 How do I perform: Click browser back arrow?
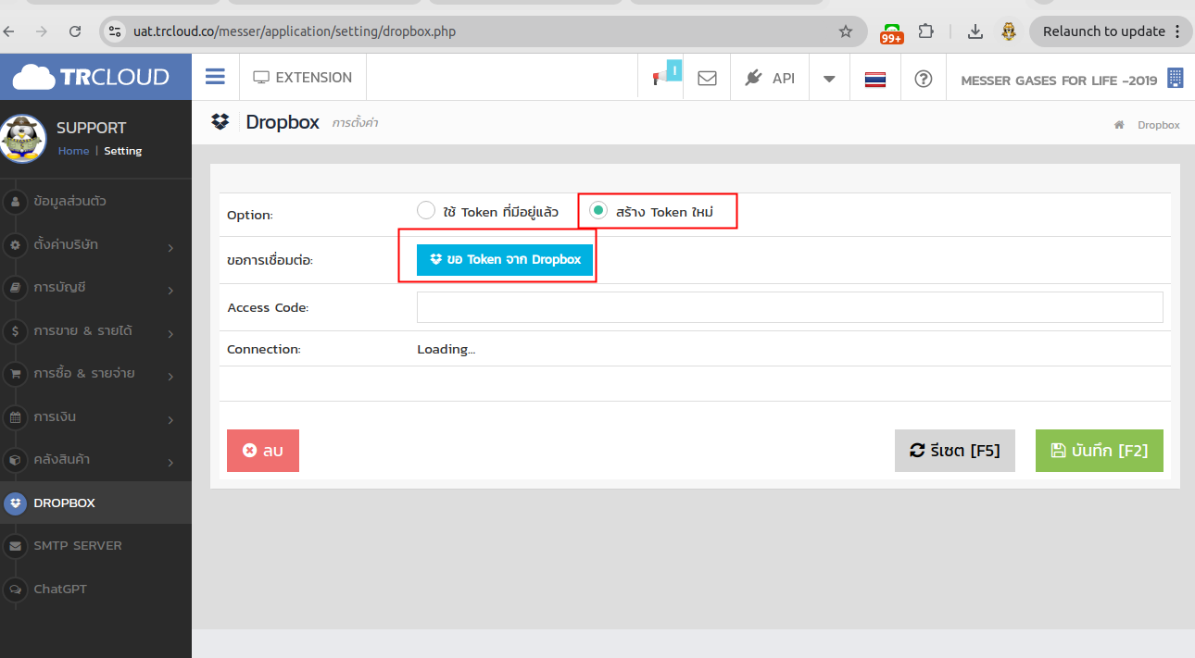pos(9,31)
